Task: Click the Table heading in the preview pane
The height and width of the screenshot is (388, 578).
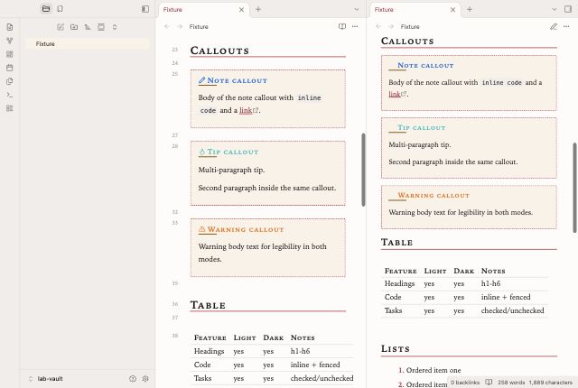Action: (396, 242)
